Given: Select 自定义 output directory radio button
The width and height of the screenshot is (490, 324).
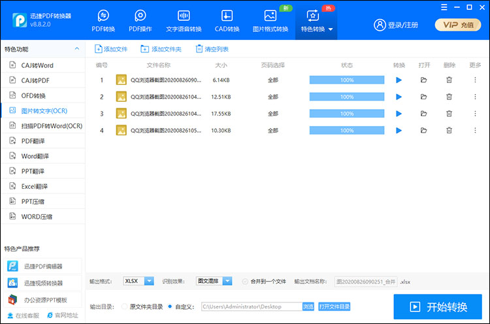Looking at the screenshot, I should (x=170, y=306).
